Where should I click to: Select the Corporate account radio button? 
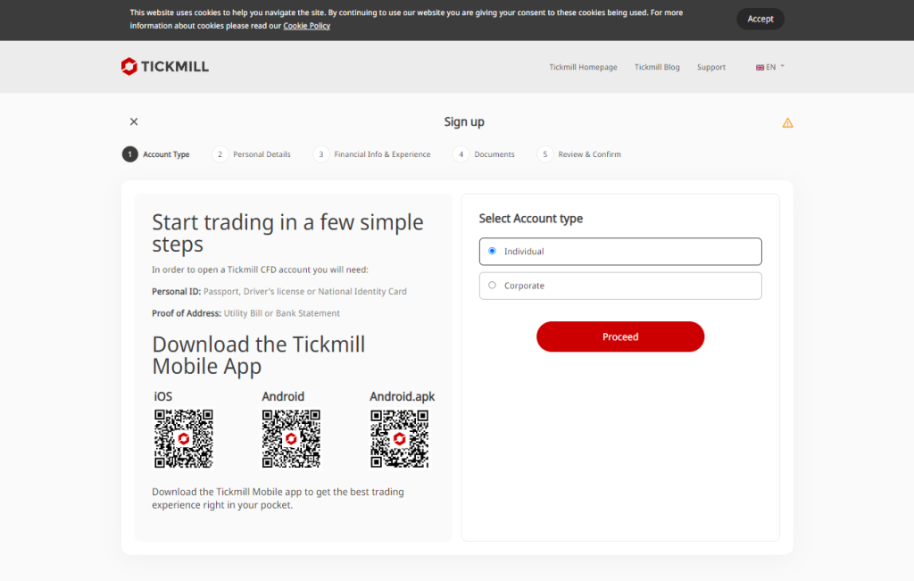coord(492,285)
